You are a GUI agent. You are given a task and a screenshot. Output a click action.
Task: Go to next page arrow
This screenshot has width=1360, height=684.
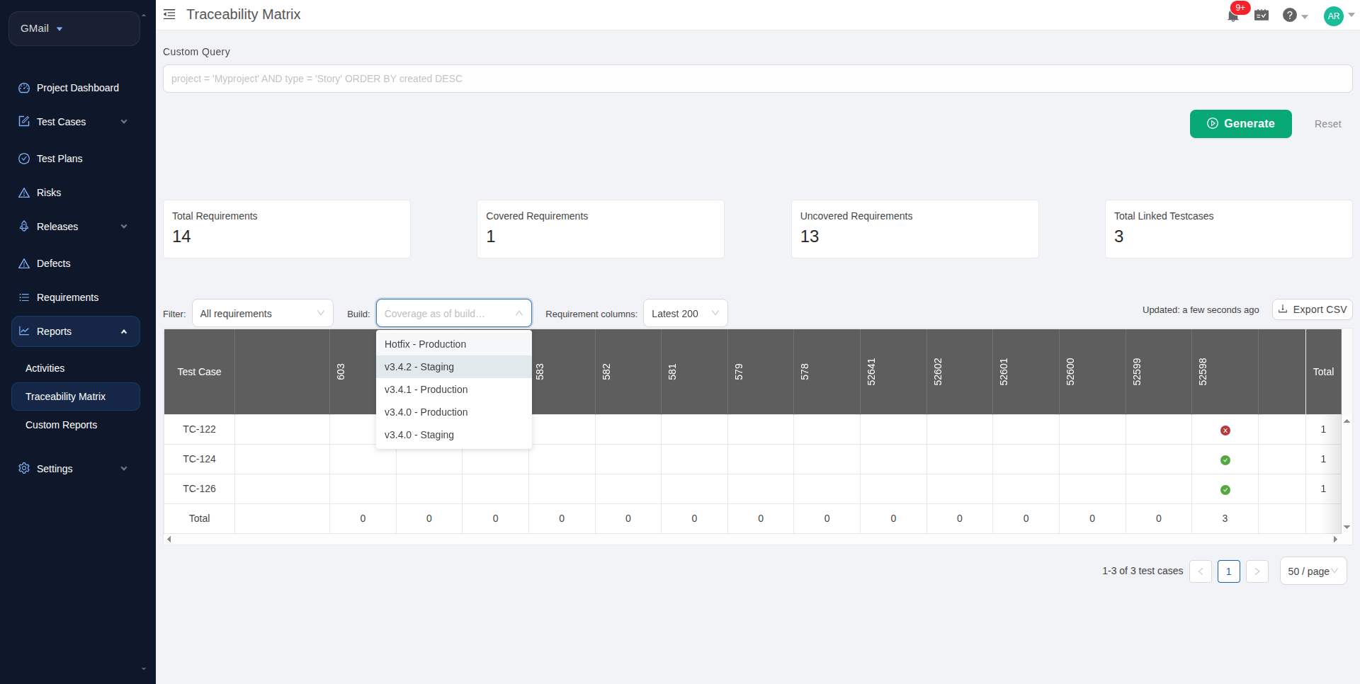click(1257, 571)
